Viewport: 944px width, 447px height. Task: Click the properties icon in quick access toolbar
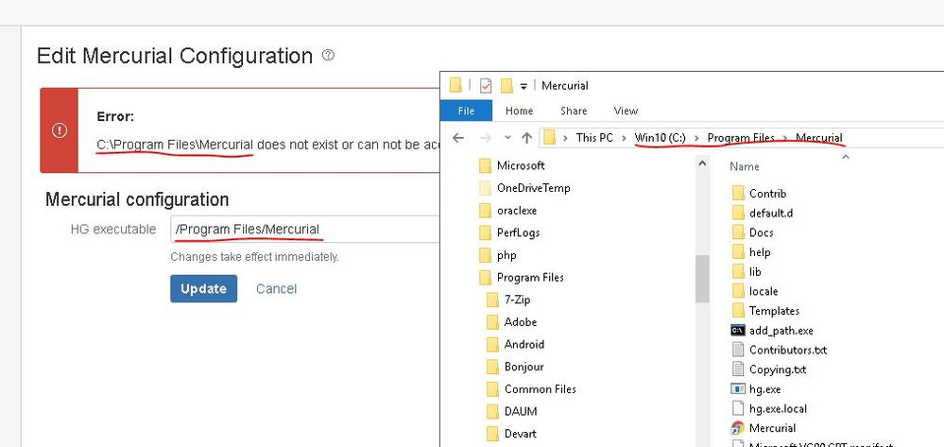486,86
